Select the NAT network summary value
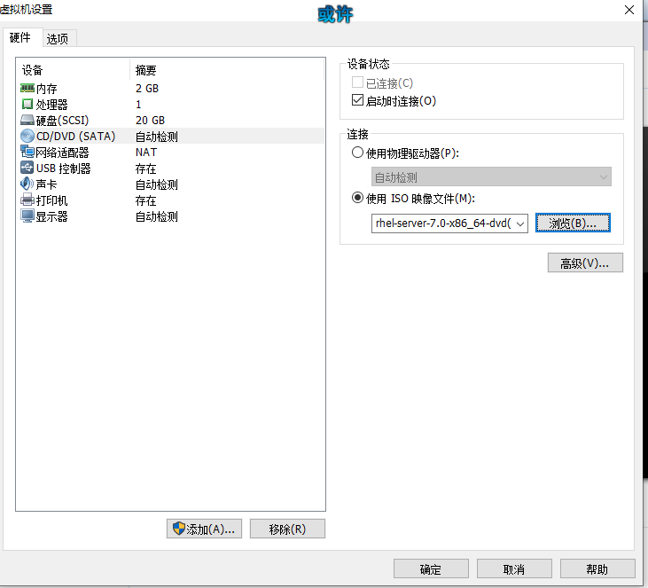The height and width of the screenshot is (588, 648). 146,152
